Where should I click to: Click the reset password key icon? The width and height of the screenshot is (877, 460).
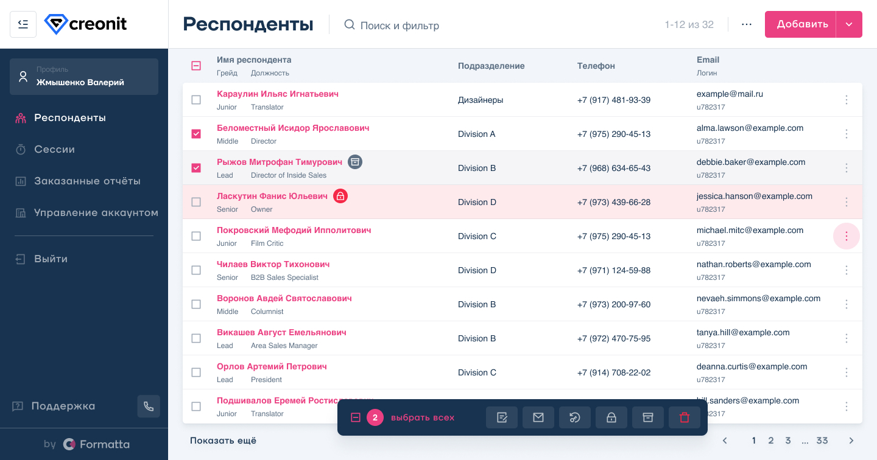pyautogui.click(x=575, y=417)
